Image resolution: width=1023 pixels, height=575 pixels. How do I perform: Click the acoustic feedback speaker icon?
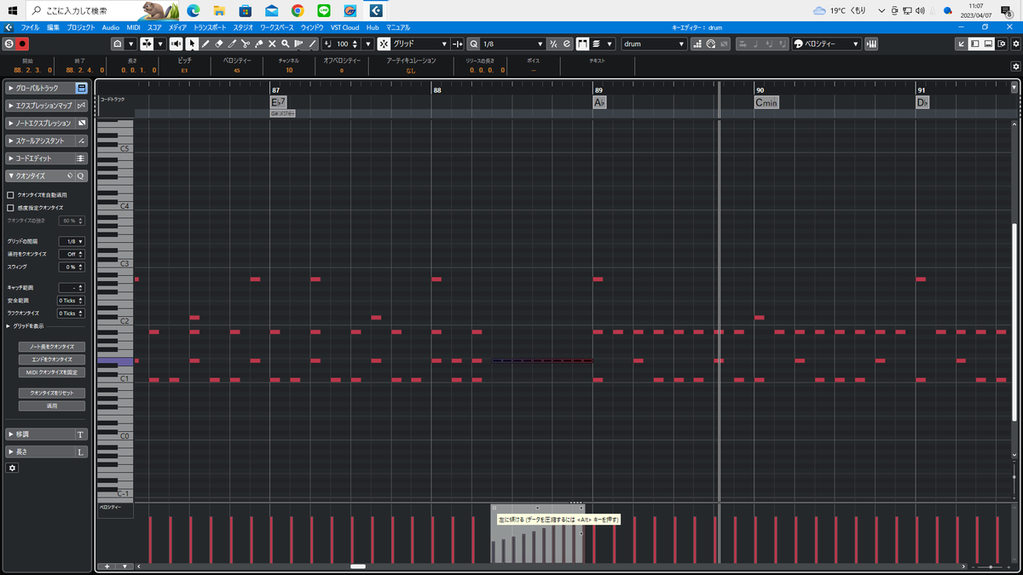pyautogui.click(x=176, y=43)
